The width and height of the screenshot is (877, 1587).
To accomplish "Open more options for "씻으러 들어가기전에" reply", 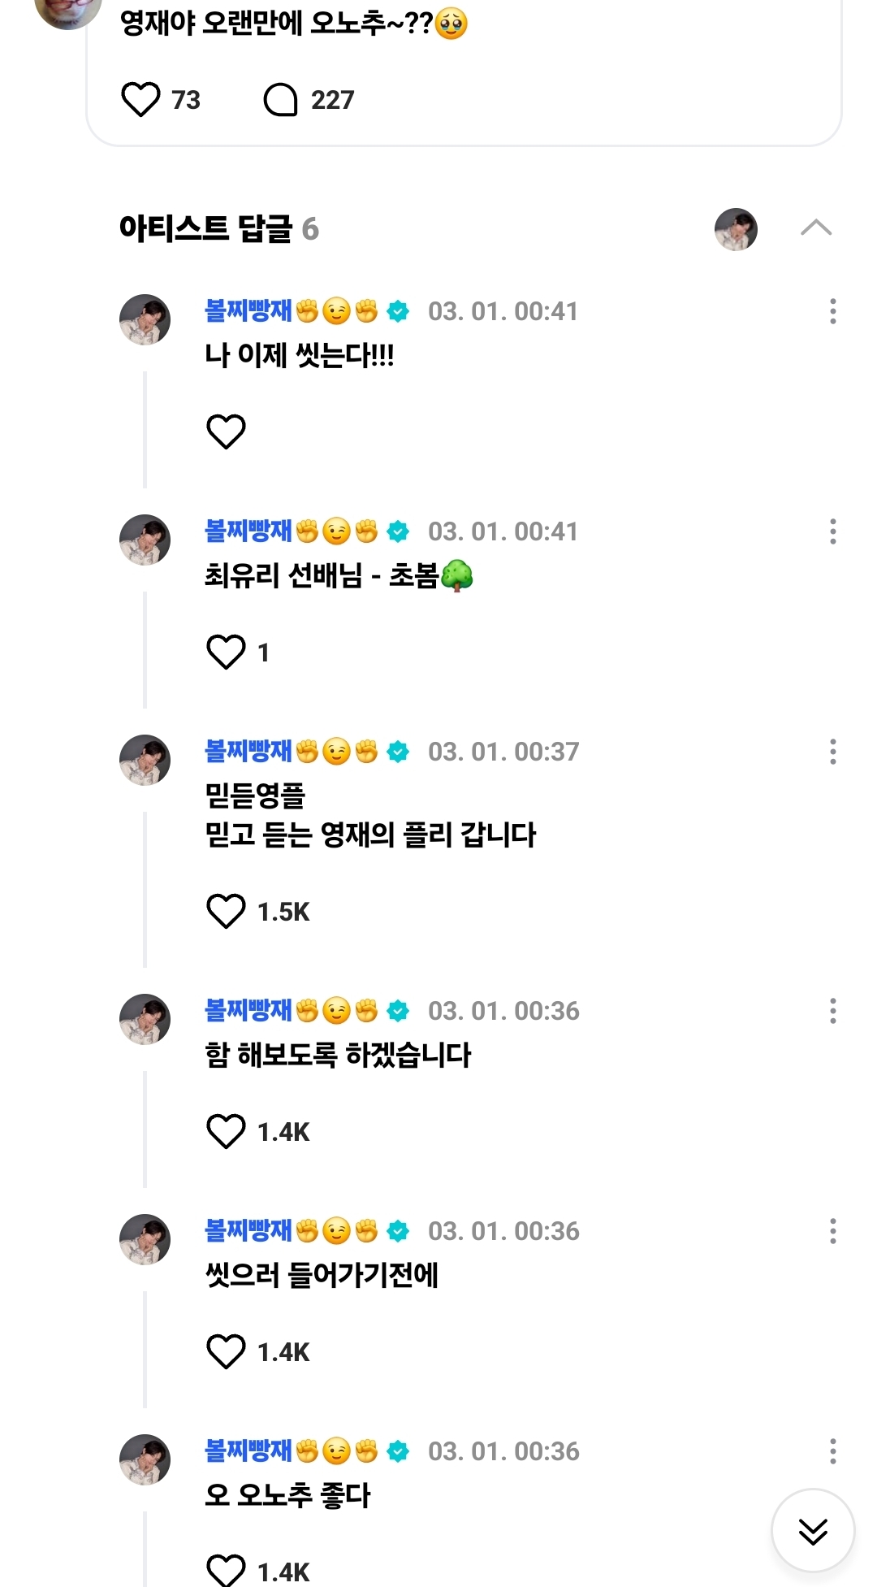I will (832, 1231).
